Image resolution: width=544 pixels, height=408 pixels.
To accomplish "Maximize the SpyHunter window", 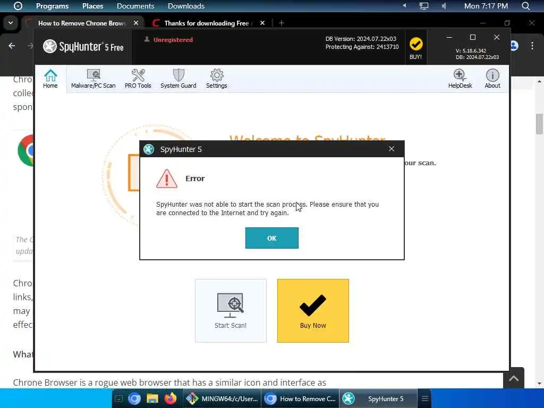I will point(472,37).
